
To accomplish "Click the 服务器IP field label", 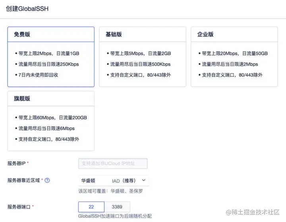I will pyautogui.click(x=16, y=164).
